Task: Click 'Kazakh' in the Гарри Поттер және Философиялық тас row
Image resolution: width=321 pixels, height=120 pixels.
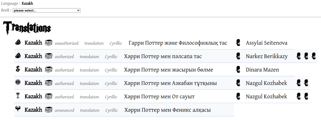Action: click(x=33, y=43)
